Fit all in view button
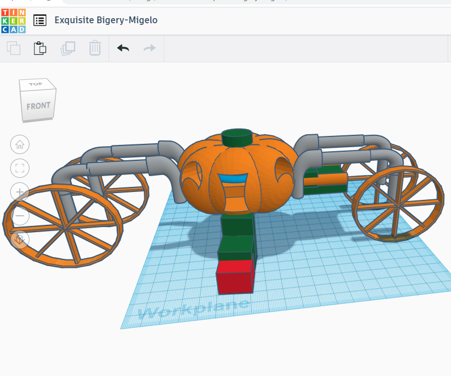The height and width of the screenshot is (376, 451). pos(20,168)
